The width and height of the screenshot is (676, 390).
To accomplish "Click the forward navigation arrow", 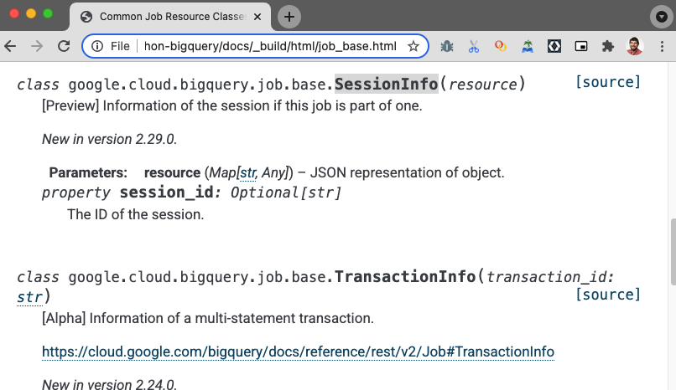I will coord(37,46).
